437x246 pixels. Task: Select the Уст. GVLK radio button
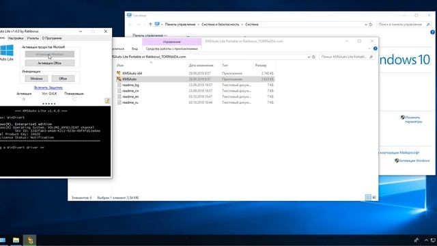click(x=49, y=99)
